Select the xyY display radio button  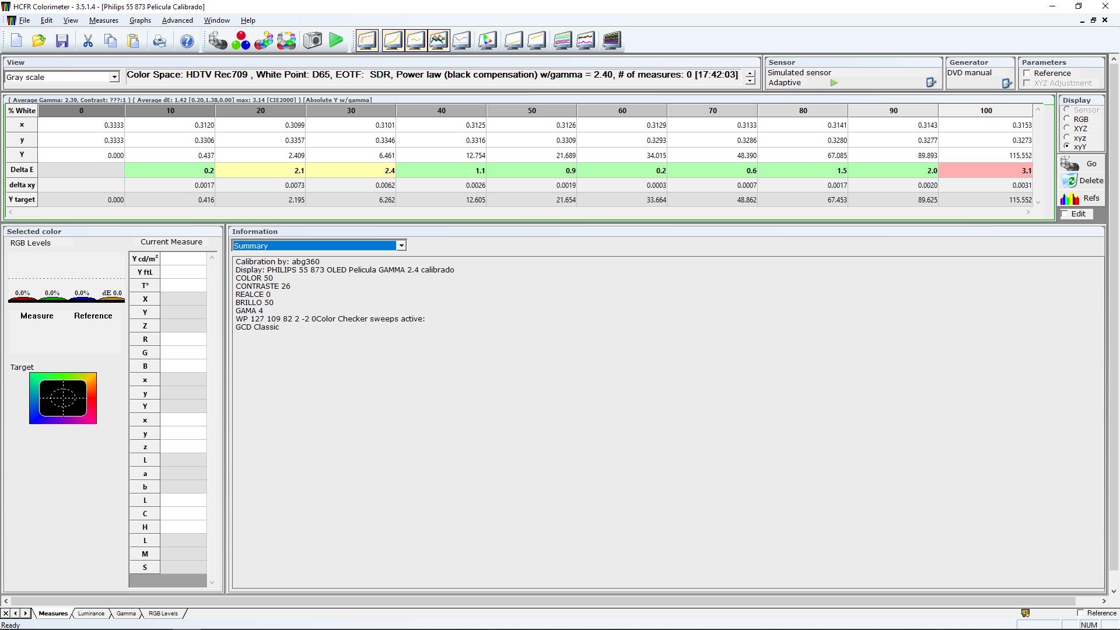point(1067,146)
